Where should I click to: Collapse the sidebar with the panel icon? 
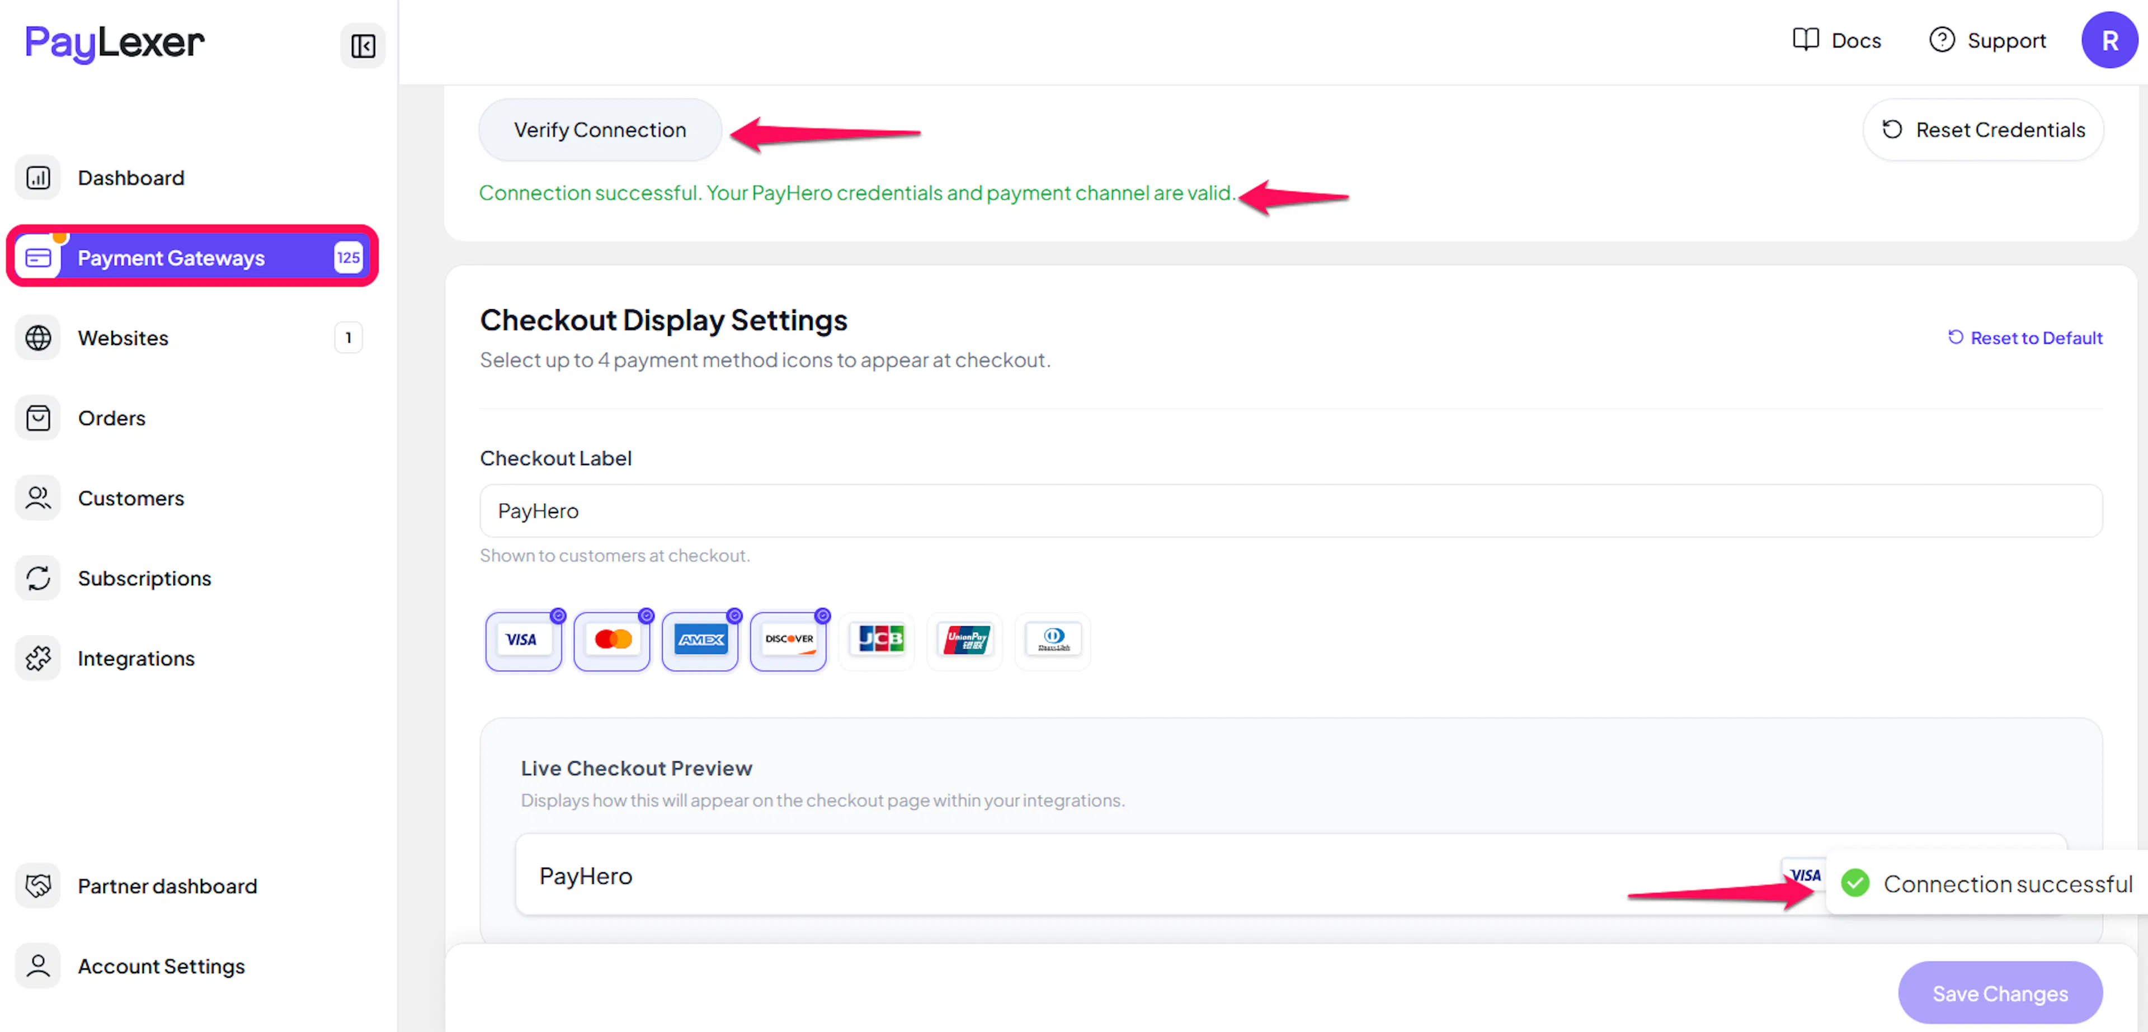(362, 46)
